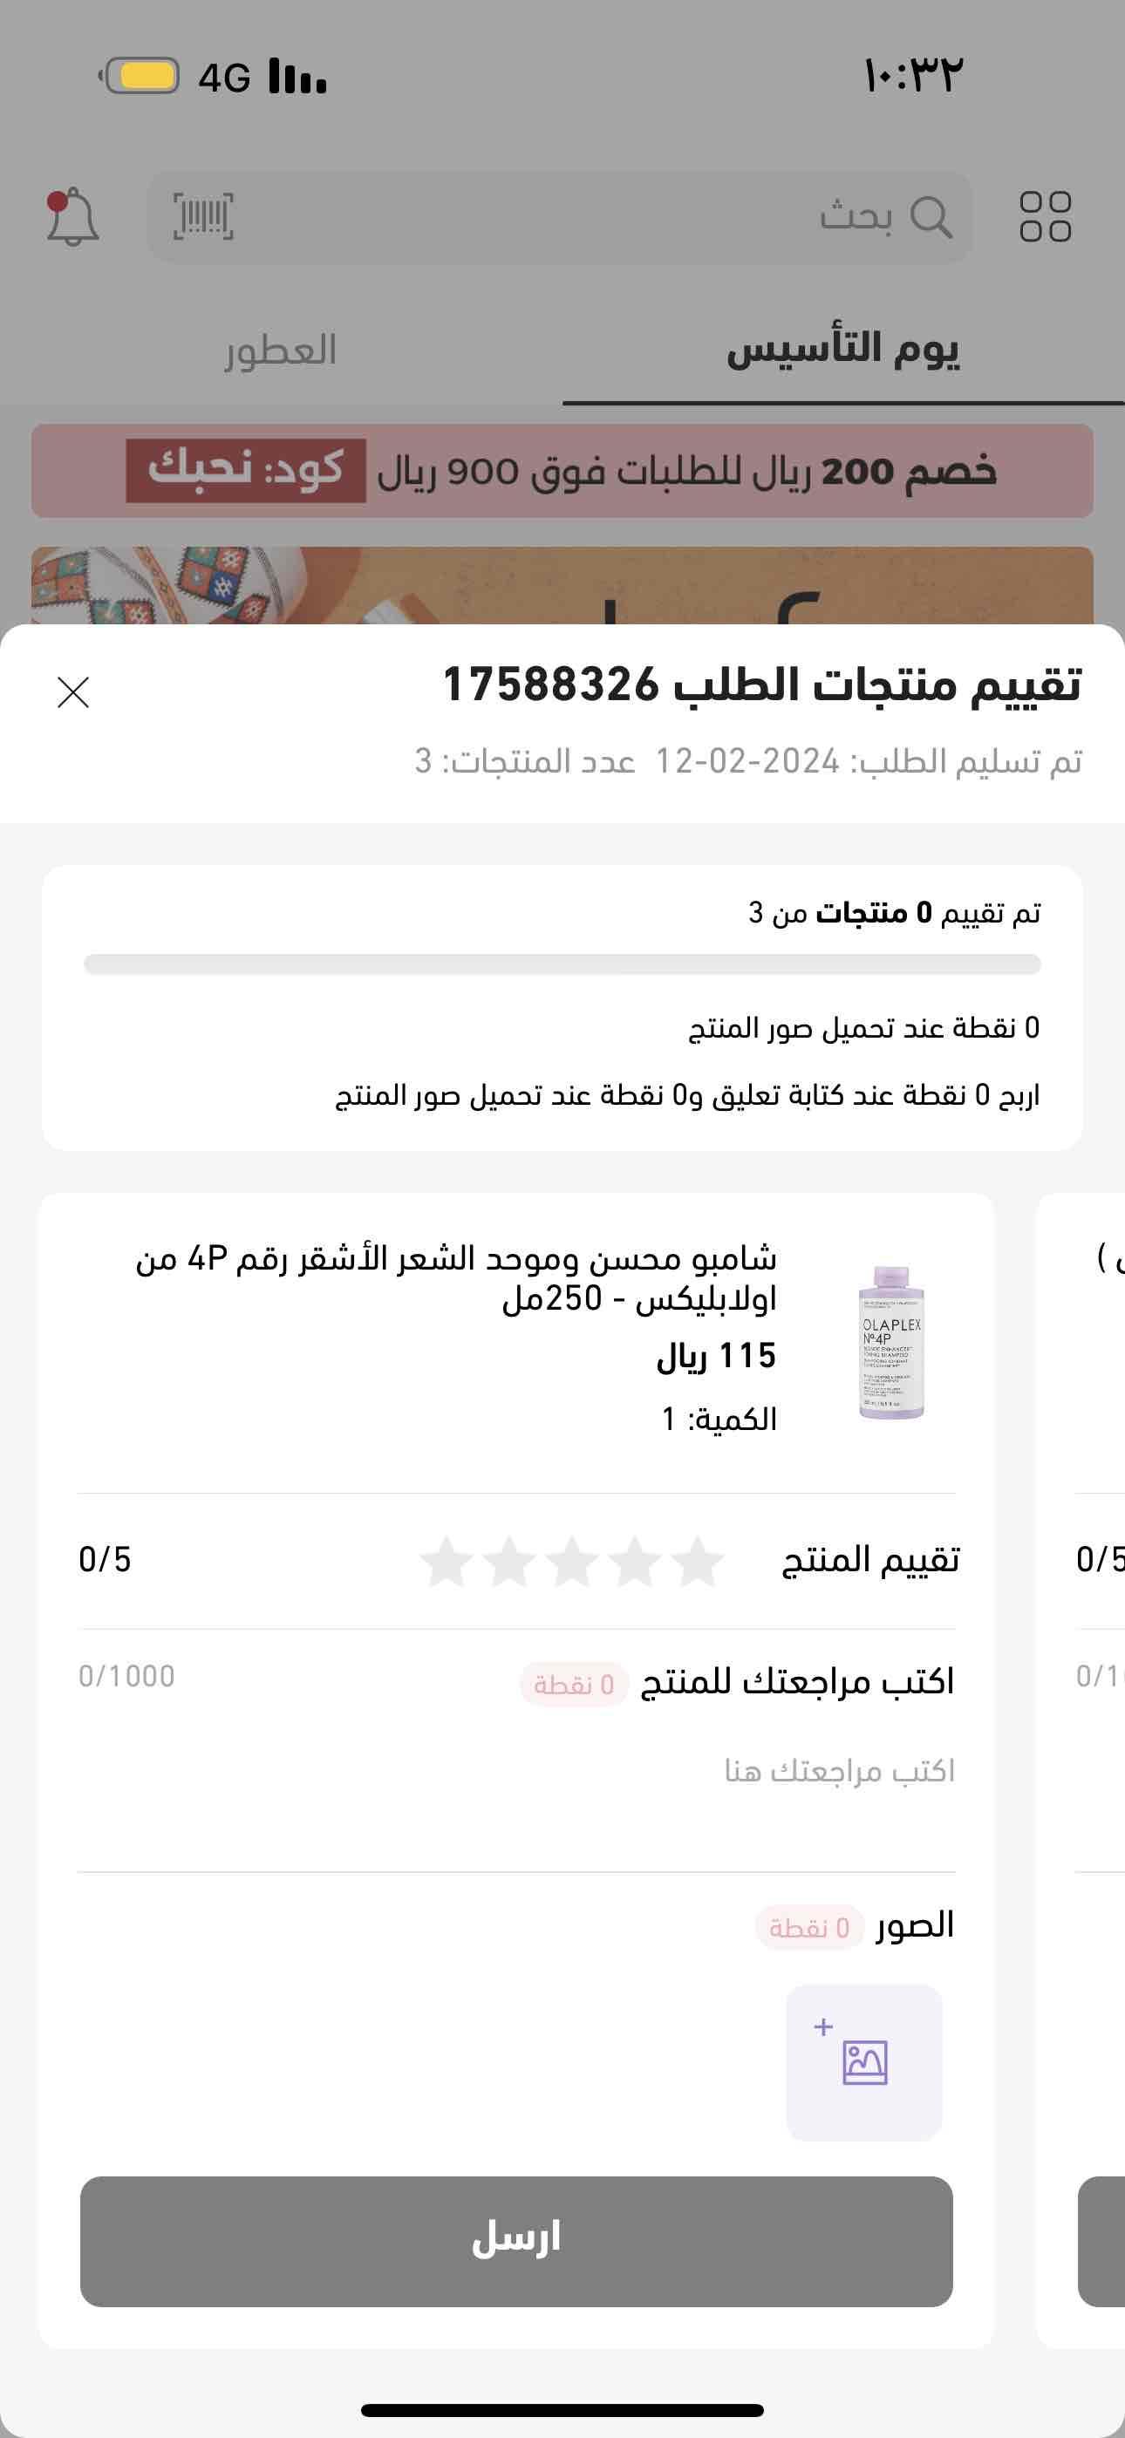The width and height of the screenshot is (1125, 2438).
Task: Tap the barcode scanner icon
Action: pyautogui.click(x=202, y=218)
